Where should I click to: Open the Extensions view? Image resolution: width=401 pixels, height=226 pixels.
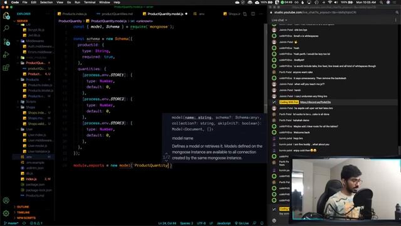(6, 68)
